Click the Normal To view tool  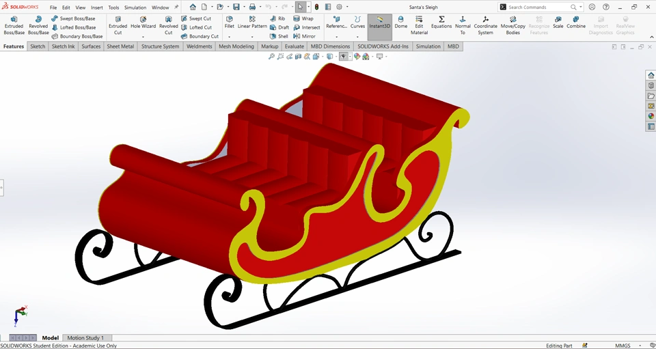point(463,25)
